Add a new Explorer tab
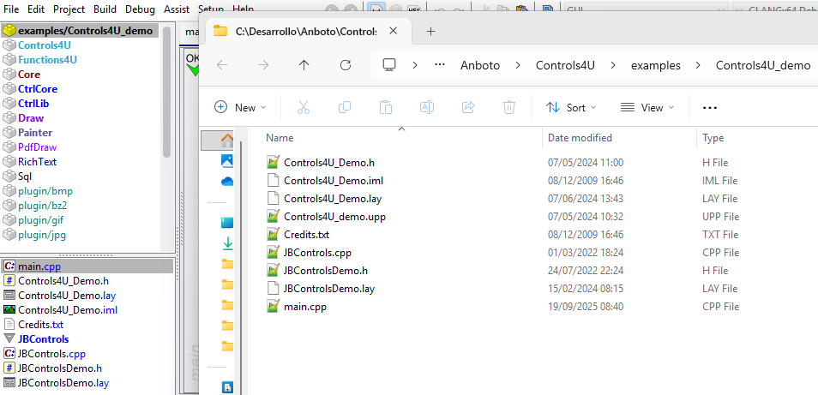 click(430, 31)
